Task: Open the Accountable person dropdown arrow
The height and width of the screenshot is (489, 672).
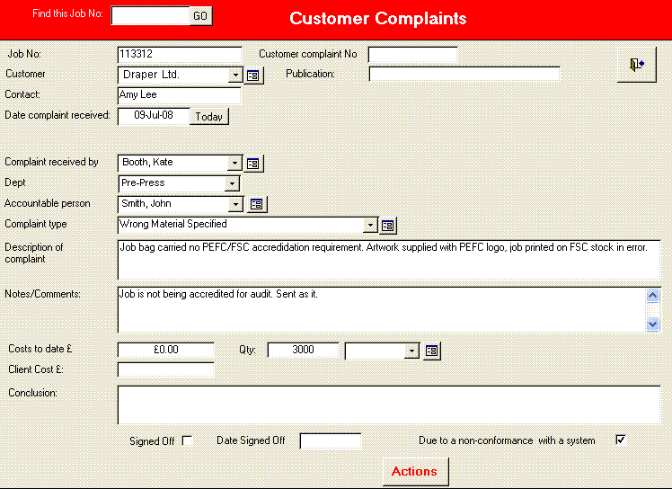Action: point(235,204)
